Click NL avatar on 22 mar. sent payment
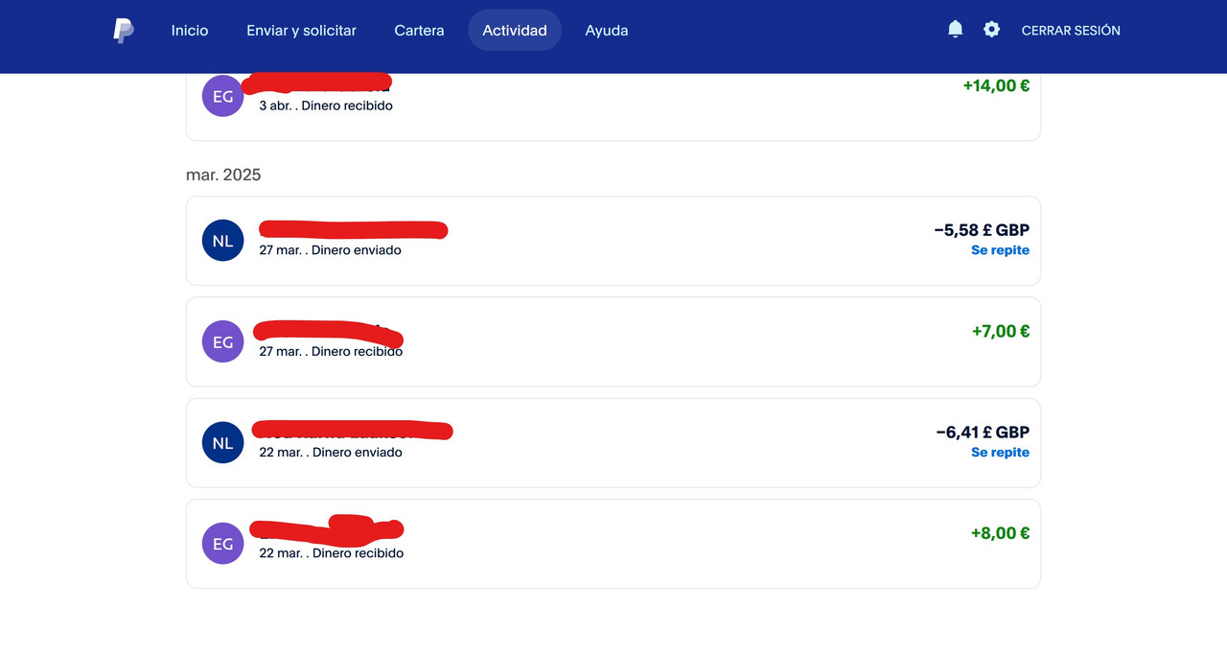 point(222,442)
